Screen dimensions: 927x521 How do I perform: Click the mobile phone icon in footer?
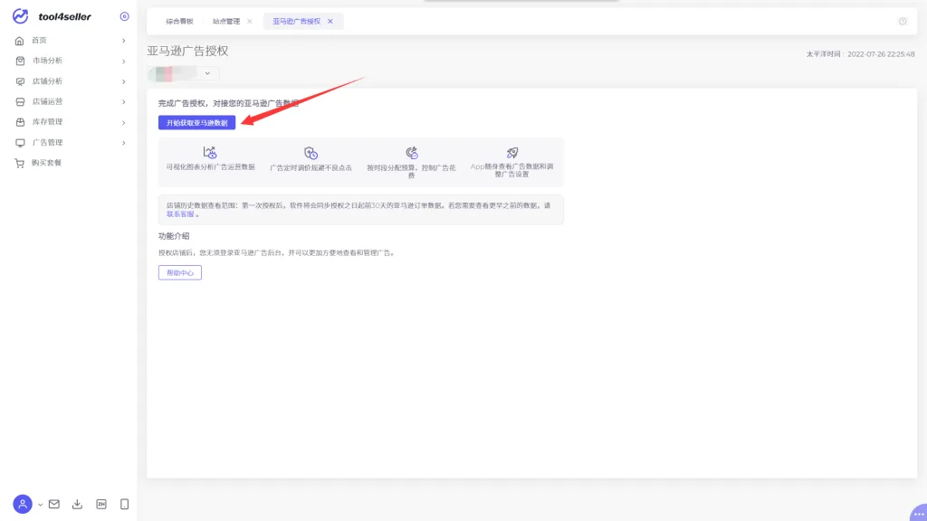coord(124,504)
